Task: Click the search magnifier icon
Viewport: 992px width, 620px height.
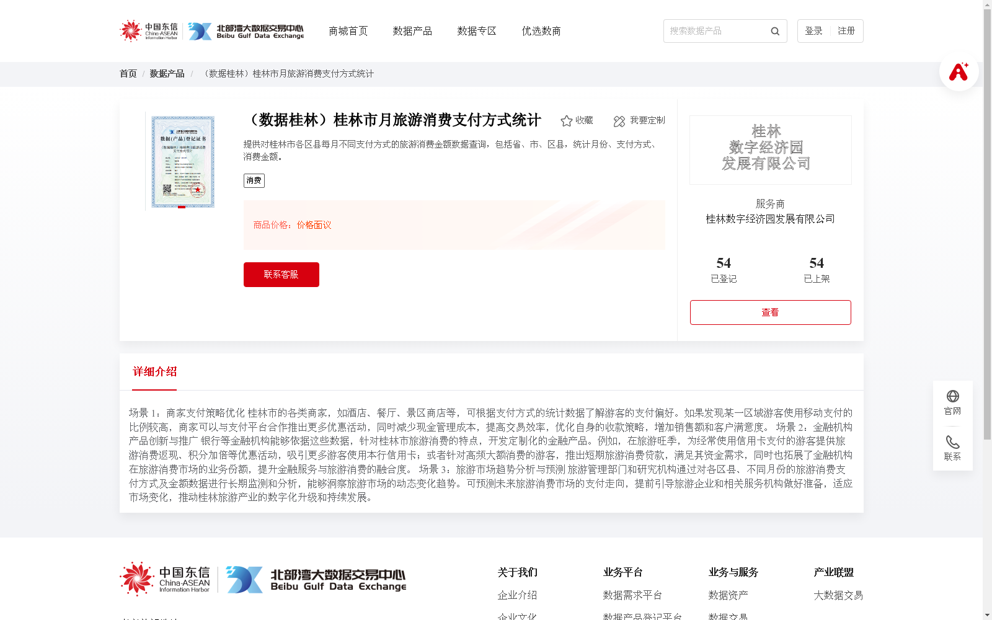Action: (775, 31)
